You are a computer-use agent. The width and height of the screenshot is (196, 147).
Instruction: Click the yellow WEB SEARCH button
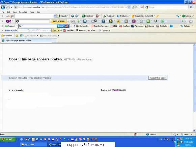(59, 21)
